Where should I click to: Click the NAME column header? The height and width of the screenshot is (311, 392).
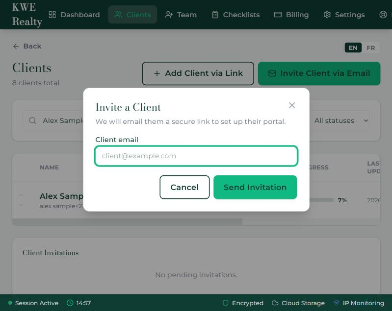[x=49, y=167]
